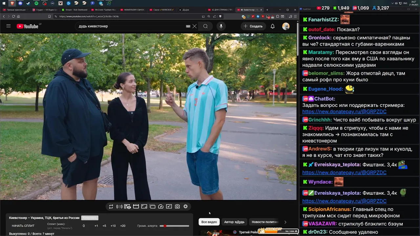The height and width of the screenshot is (236, 420).
Task: Adjust the 'Громк. алерта' volume slider
Action: [175, 226]
